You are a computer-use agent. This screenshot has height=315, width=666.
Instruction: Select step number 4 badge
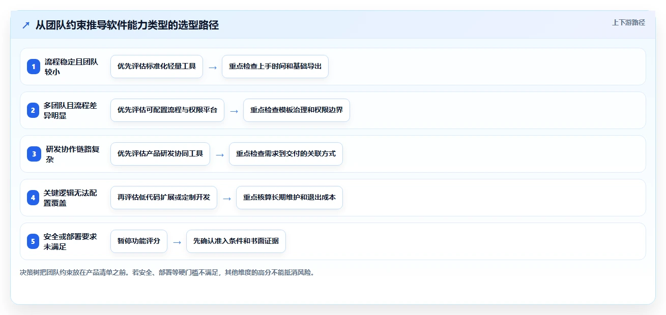(x=34, y=198)
